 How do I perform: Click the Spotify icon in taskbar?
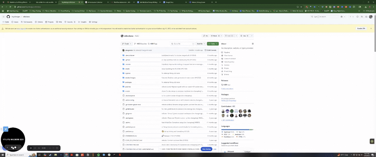98,155
